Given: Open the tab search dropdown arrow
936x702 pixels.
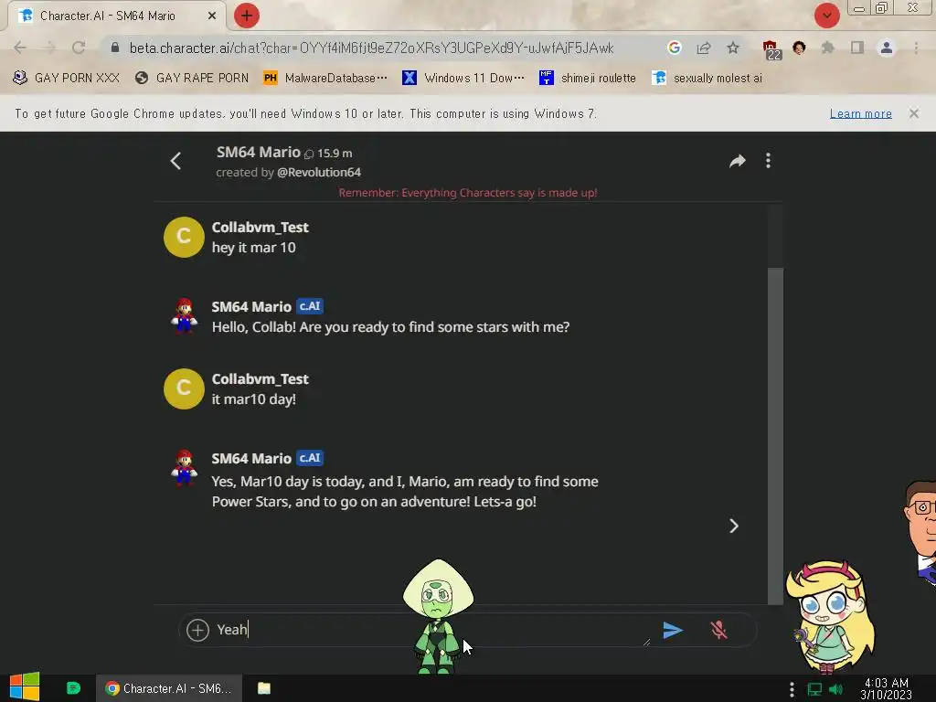Looking at the screenshot, I should (826, 16).
